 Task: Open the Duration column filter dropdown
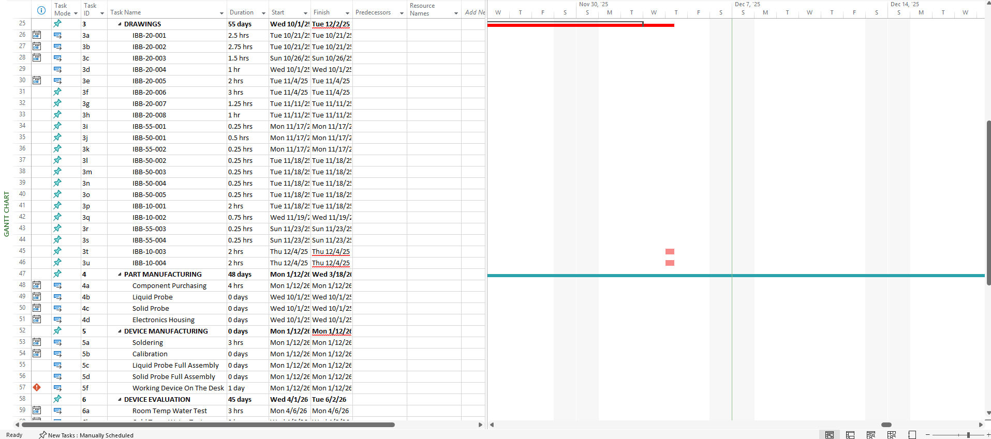click(263, 13)
